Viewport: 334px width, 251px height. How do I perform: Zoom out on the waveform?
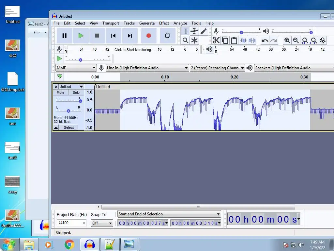296,40
